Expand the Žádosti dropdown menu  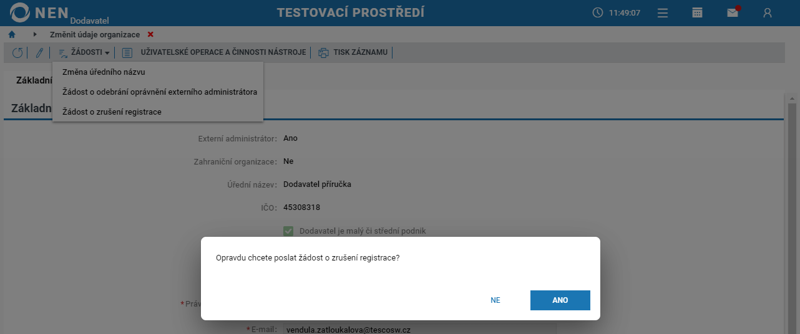pos(84,53)
